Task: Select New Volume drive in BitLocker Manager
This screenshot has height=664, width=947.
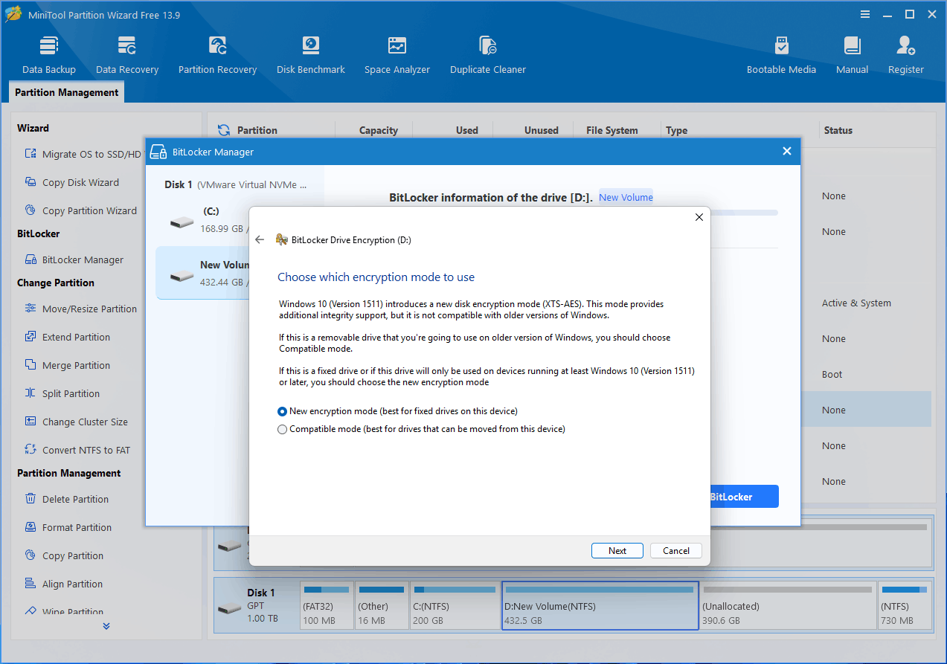Action: pos(202,273)
